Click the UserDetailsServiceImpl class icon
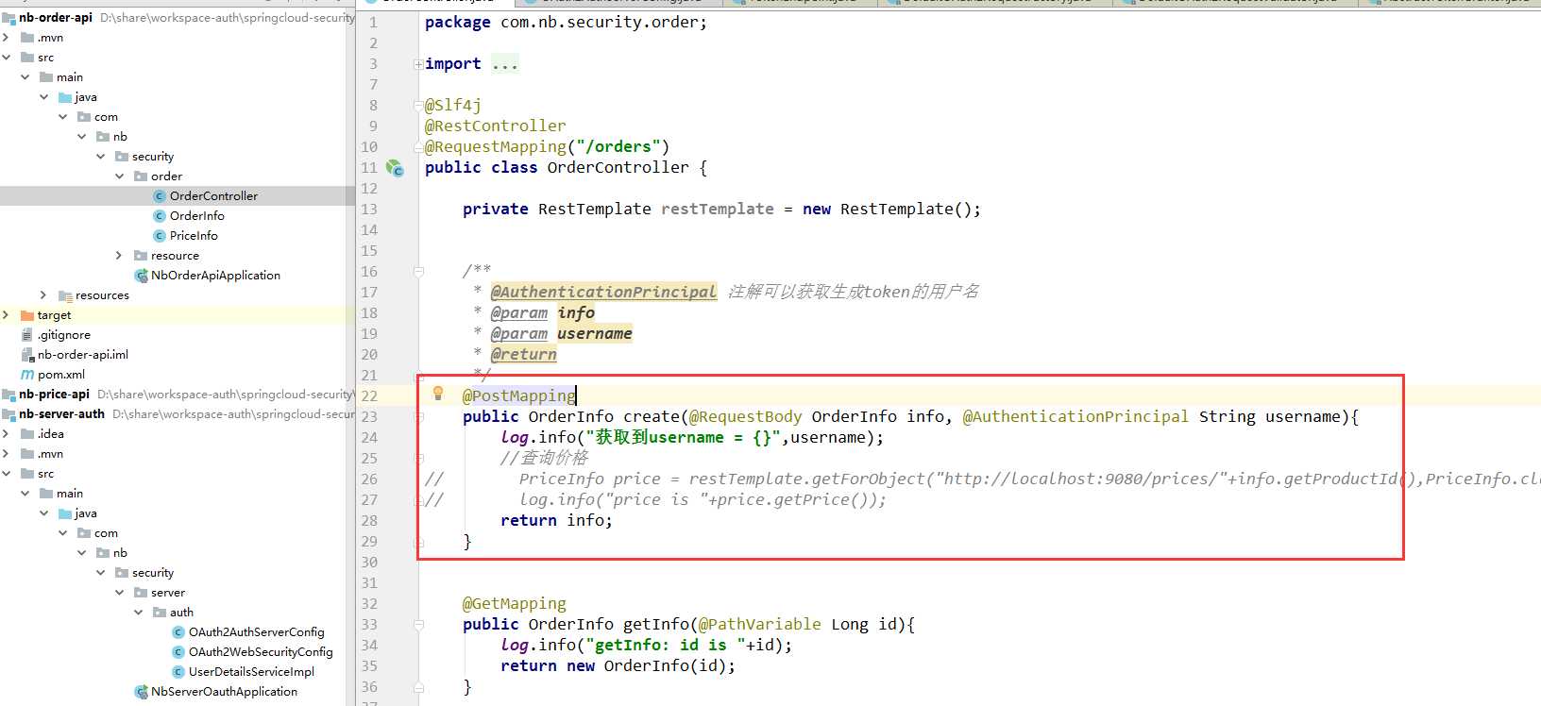This screenshot has width=1541, height=706. [x=178, y=672]
